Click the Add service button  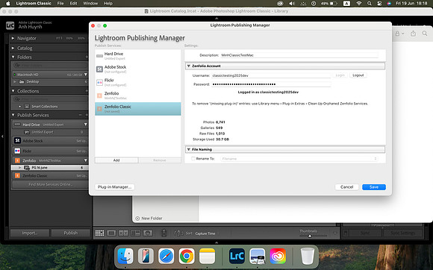(116, 160)
